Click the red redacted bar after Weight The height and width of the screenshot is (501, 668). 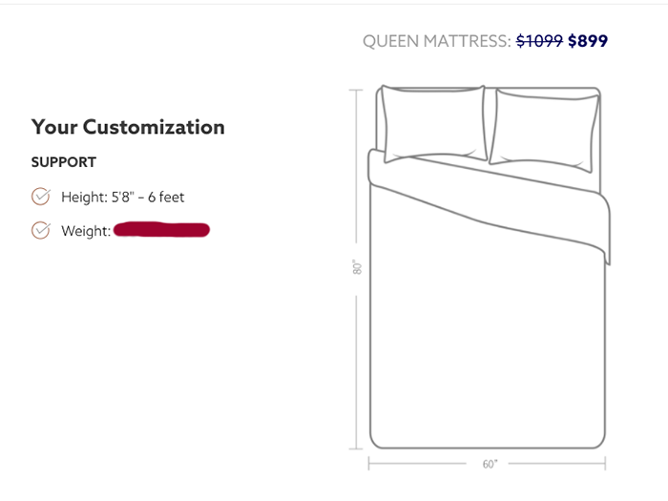[161, 230]
